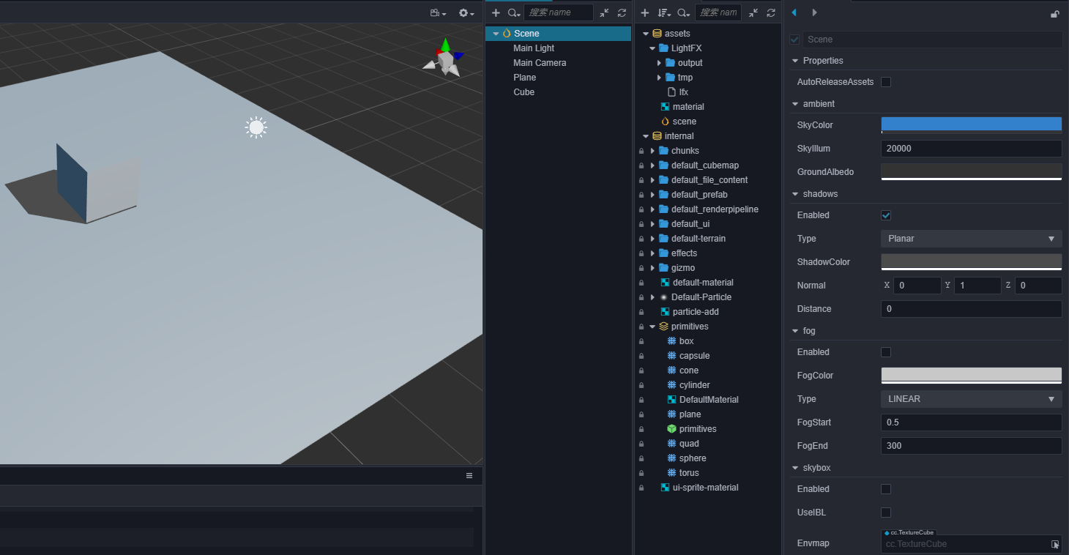Open the shadows Type Planar dropdown

[971, 239]
